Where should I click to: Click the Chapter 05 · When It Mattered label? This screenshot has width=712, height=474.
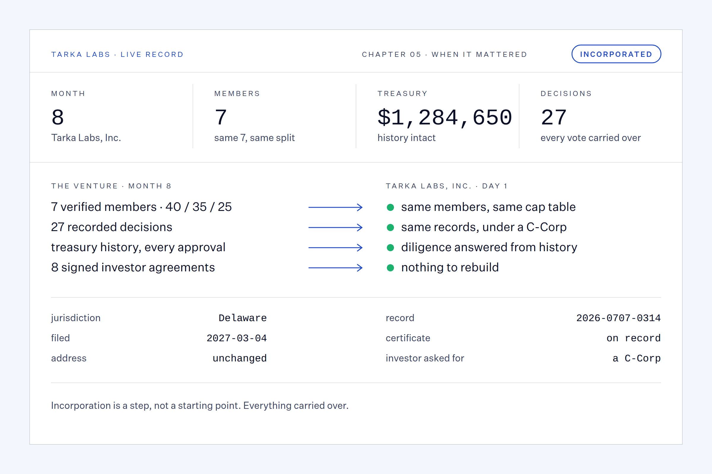coord(444,55)
